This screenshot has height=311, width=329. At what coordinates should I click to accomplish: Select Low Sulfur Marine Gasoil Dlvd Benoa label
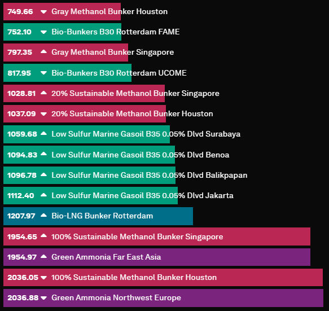141,155
